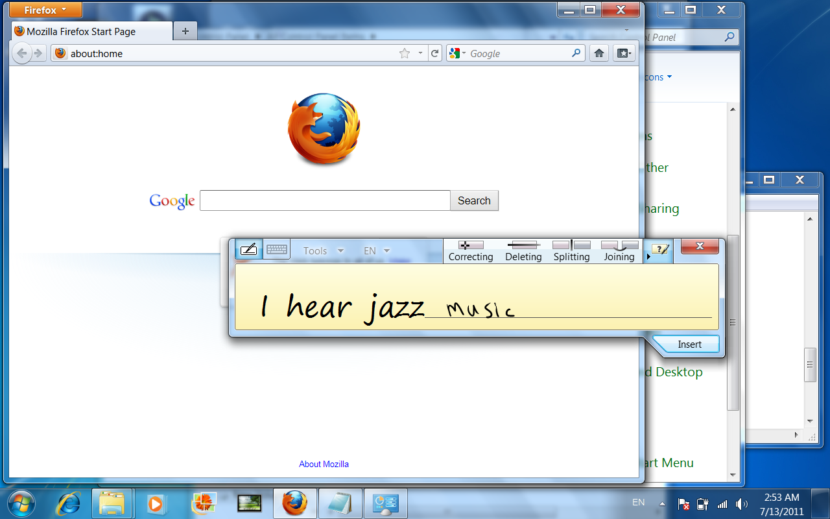Select the Mozilla Firefox Start Page tab
The width and height of the screenshot is (830, 519).
(93, 31)
